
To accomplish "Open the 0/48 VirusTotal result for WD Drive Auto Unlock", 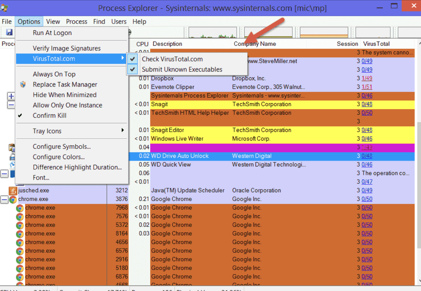I will [x=367, y=156].
